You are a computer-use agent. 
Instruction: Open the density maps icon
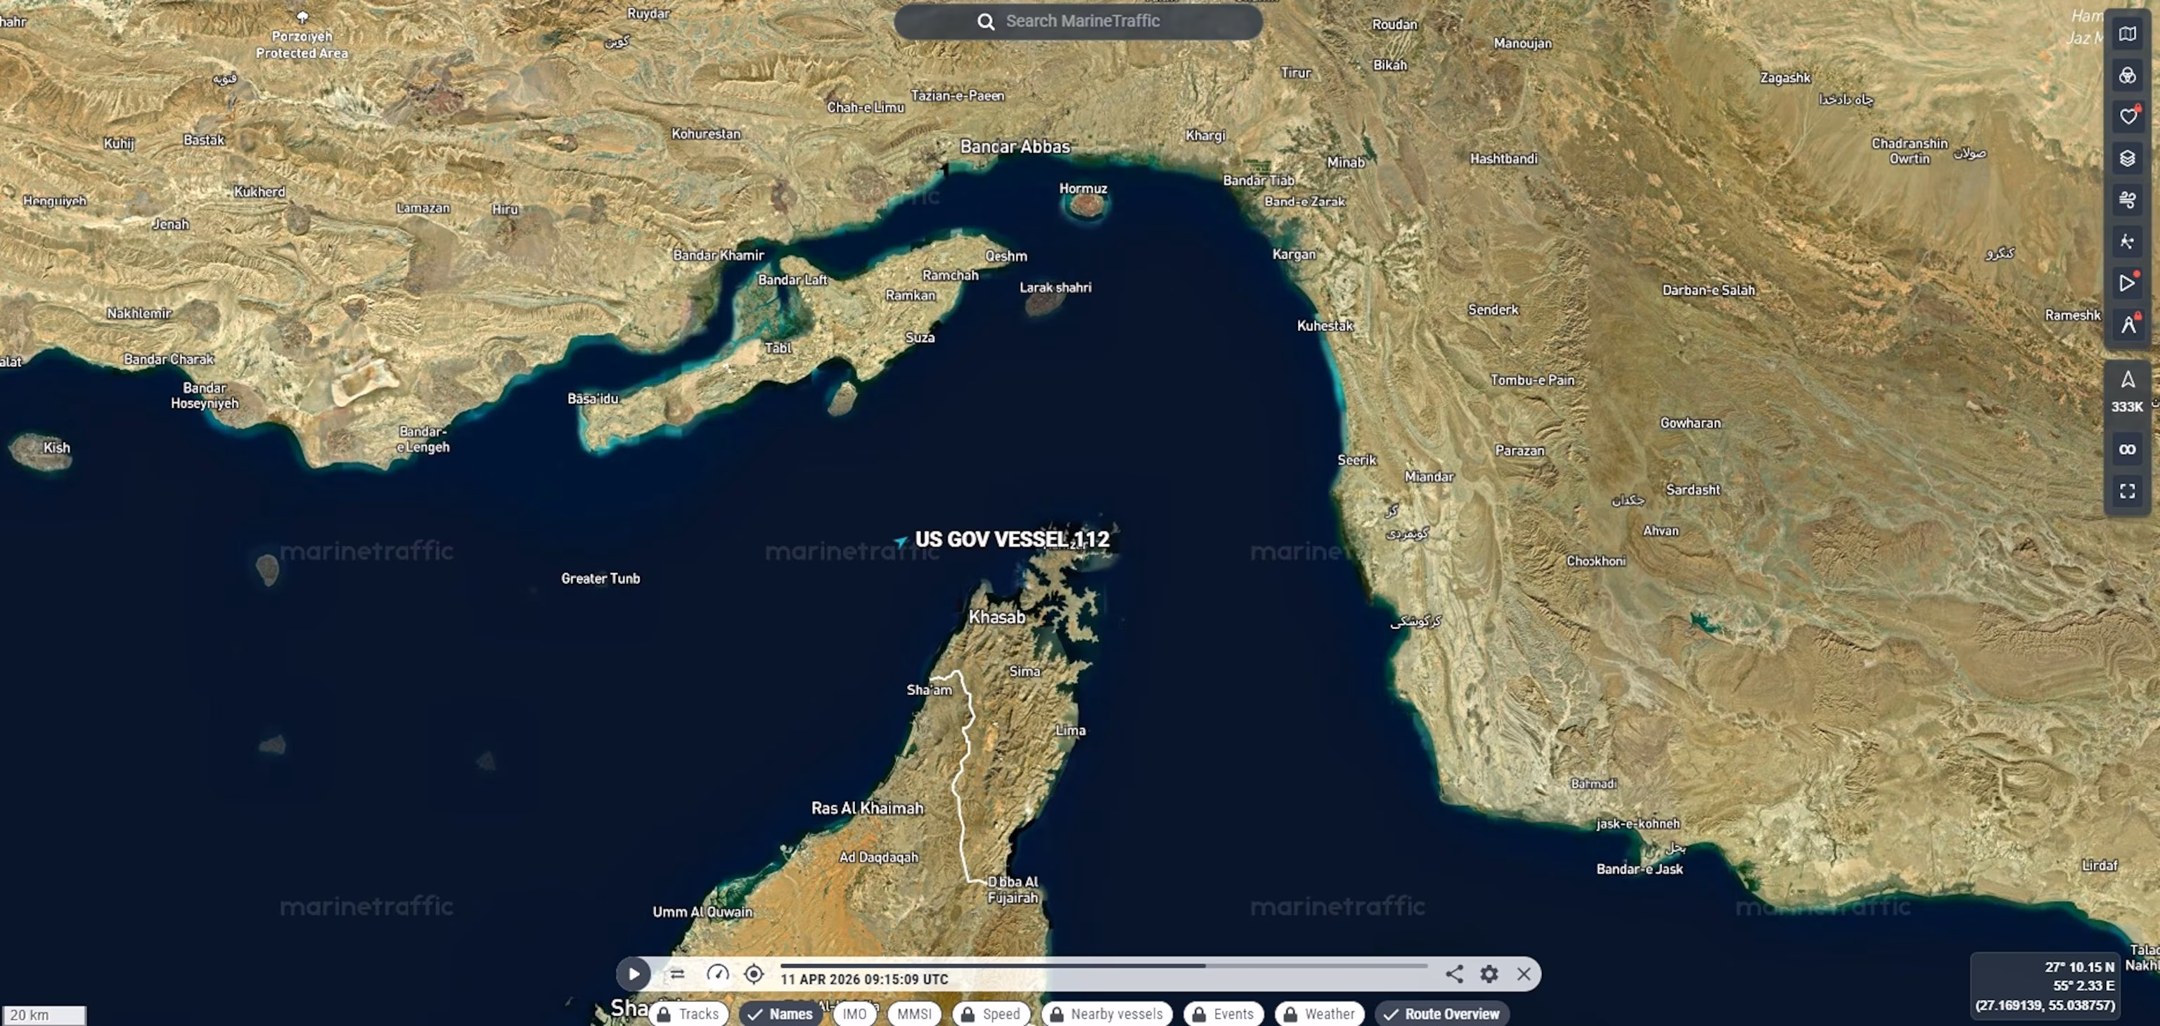click(2127, 75)
